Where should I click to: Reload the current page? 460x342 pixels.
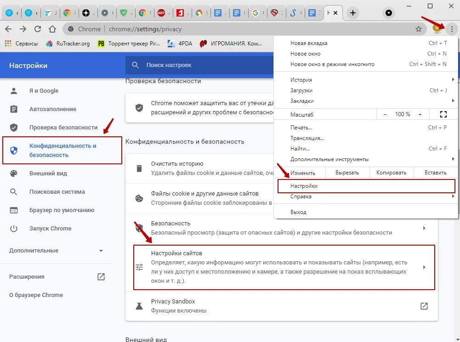point(38,29)
